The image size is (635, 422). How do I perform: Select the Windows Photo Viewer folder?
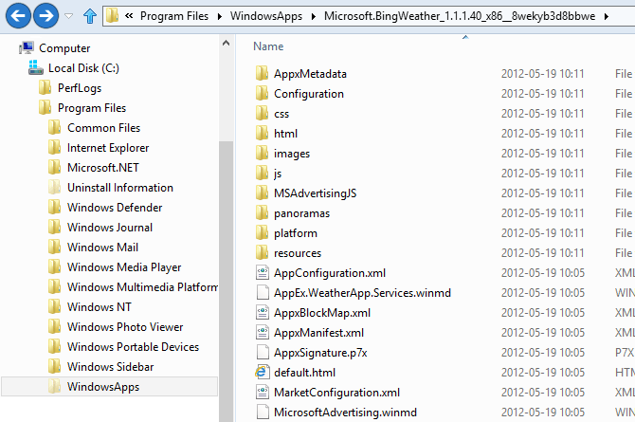(x=125, y=327)
